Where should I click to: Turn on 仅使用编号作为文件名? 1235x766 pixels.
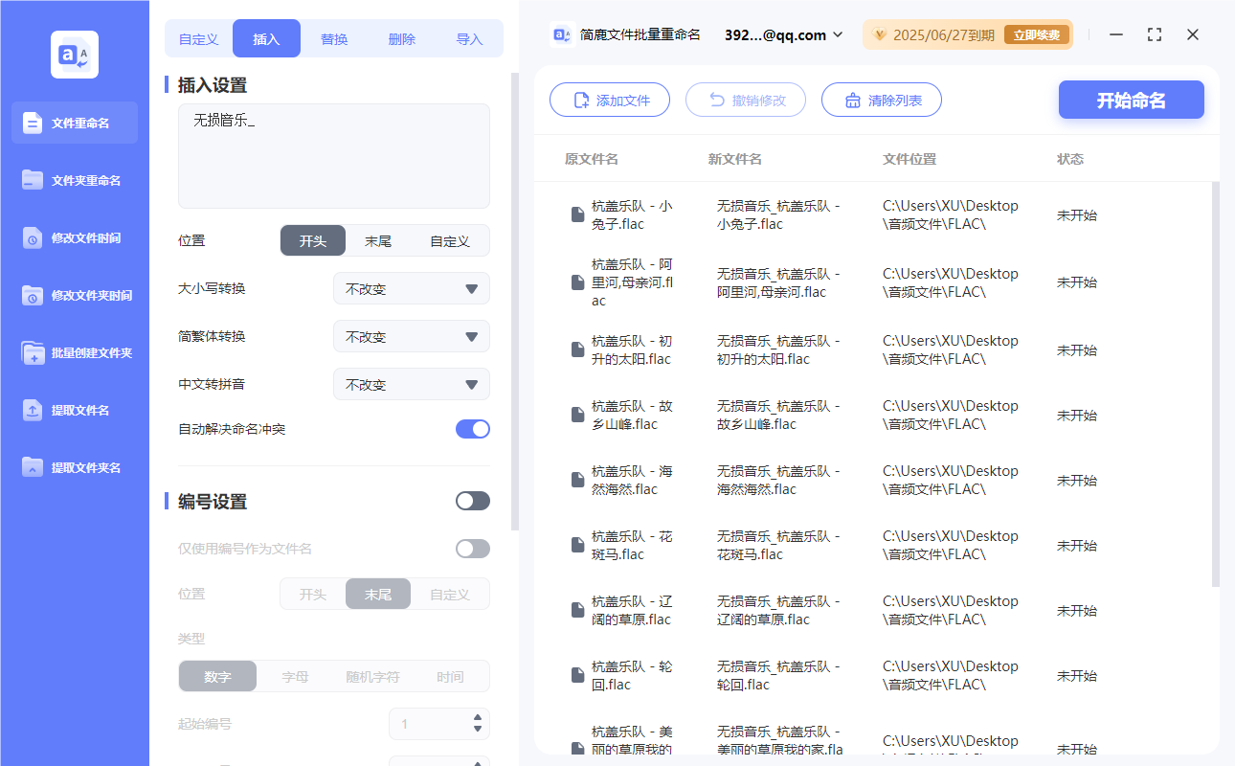[x=472, y=548]
